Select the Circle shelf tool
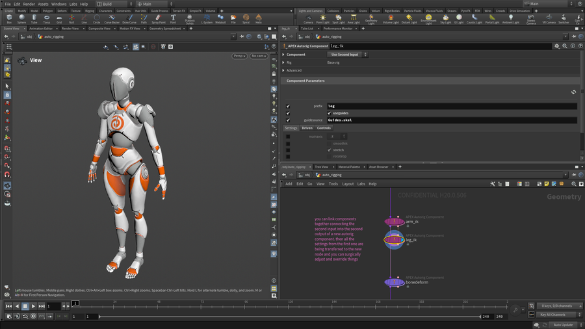The height and width of the screenshot is (329, 585). coord(97,19)
